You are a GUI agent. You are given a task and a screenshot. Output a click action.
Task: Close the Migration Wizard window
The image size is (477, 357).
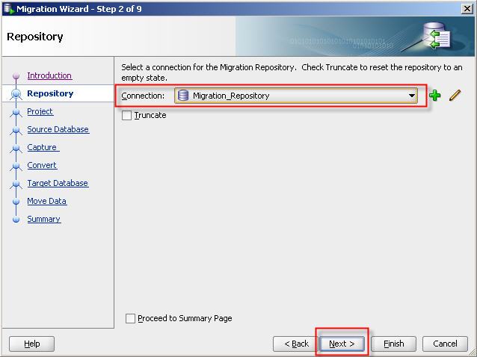click(467, 9)
